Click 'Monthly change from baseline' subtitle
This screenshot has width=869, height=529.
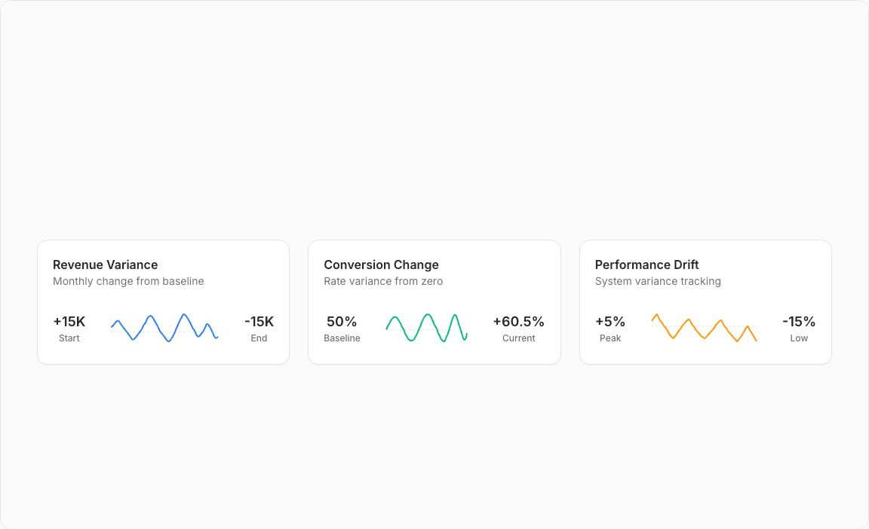pyautogui.click(x=128, y=281)
